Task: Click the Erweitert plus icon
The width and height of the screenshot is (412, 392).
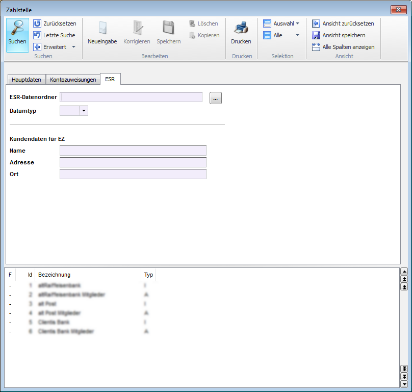Action: [37, 47]
